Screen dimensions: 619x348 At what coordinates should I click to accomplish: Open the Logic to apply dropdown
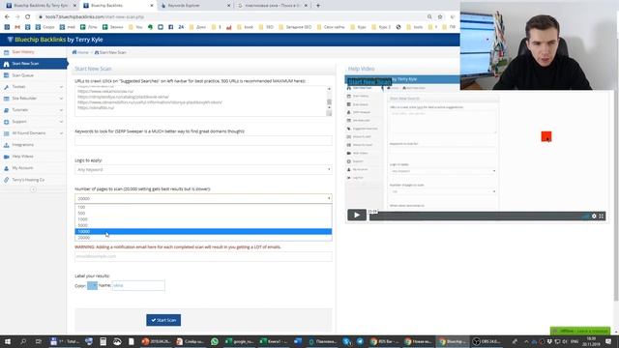(203, 170)
